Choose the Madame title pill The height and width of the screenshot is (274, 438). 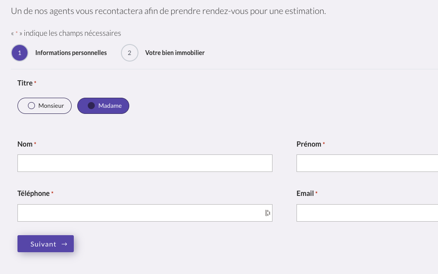[103, 106]
